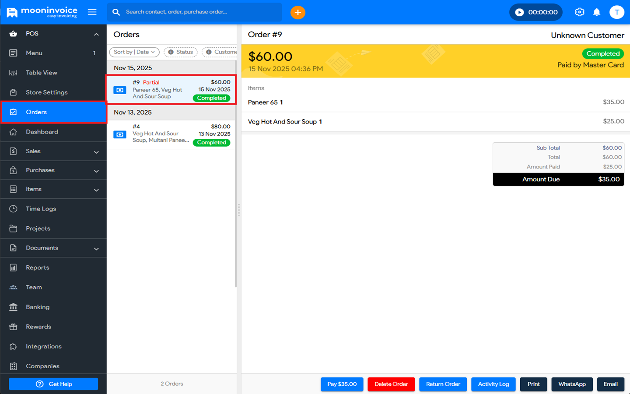Click the hamburger menu icon
This screenshot has width=630, height=394.
(x=92, y=12)
